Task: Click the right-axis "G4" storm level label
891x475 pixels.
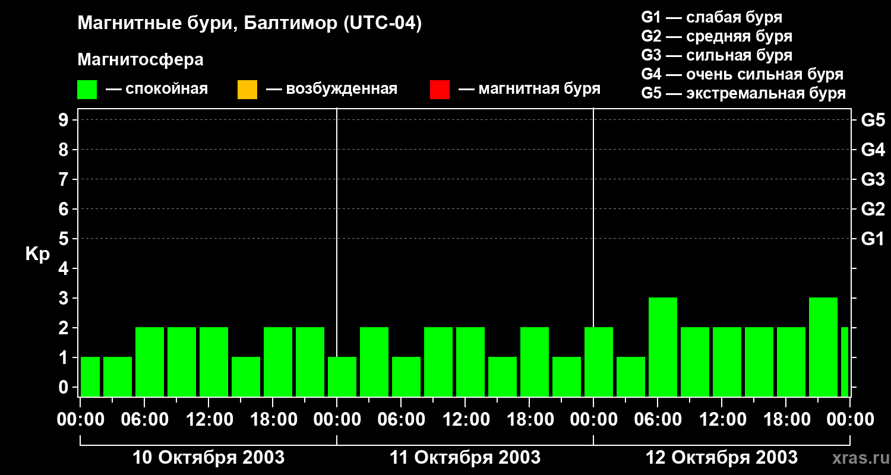Action: click(873, 150)
